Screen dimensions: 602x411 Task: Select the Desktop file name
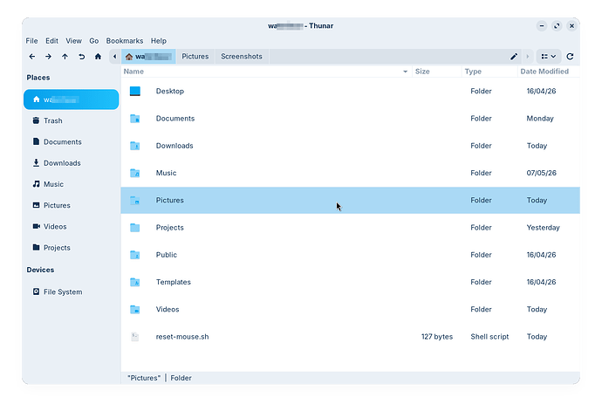[170, 91]
